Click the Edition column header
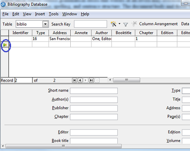Image resolution: width=190 pixels, height=151 pixels. (167, 33)
